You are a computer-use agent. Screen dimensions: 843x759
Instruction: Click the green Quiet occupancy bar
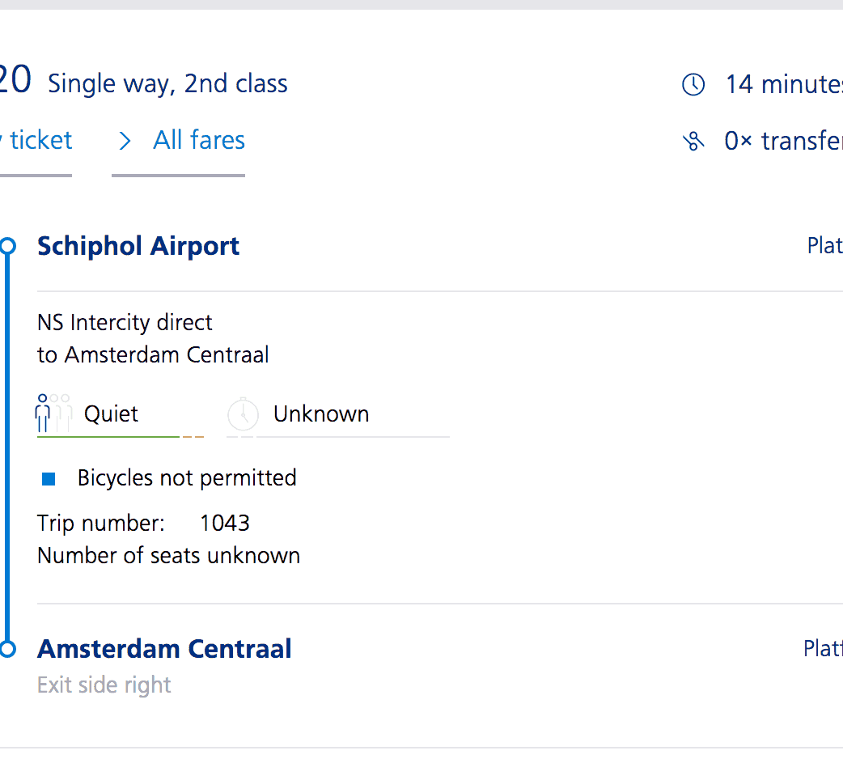pyautogui.click(x=108, y=437)
